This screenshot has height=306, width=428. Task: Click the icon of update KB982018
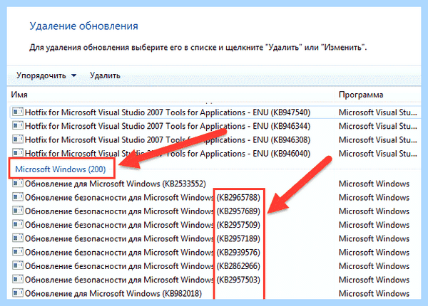coord(17,293)
